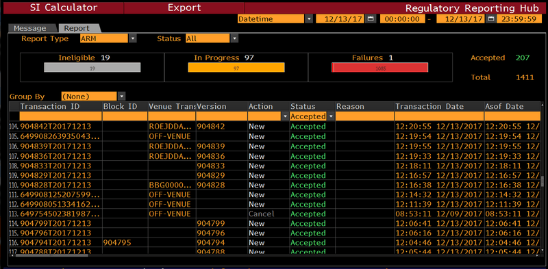Select transaction 904796T20171213

[55, 233]
